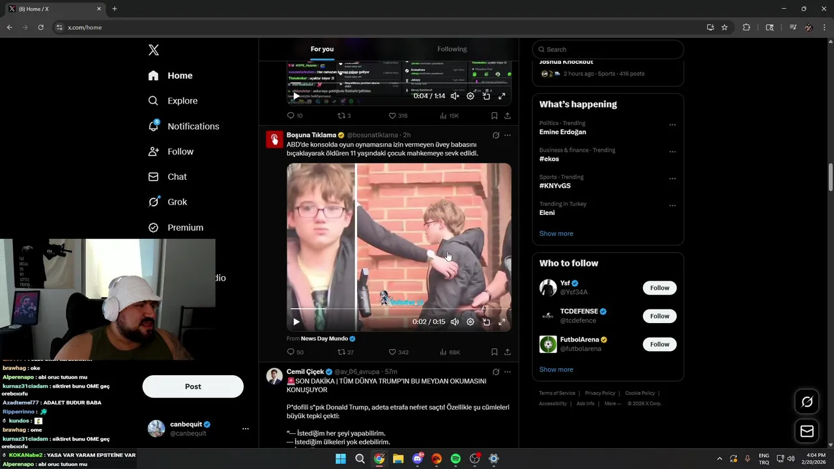Switch to the Following tab

coord(452,49)
